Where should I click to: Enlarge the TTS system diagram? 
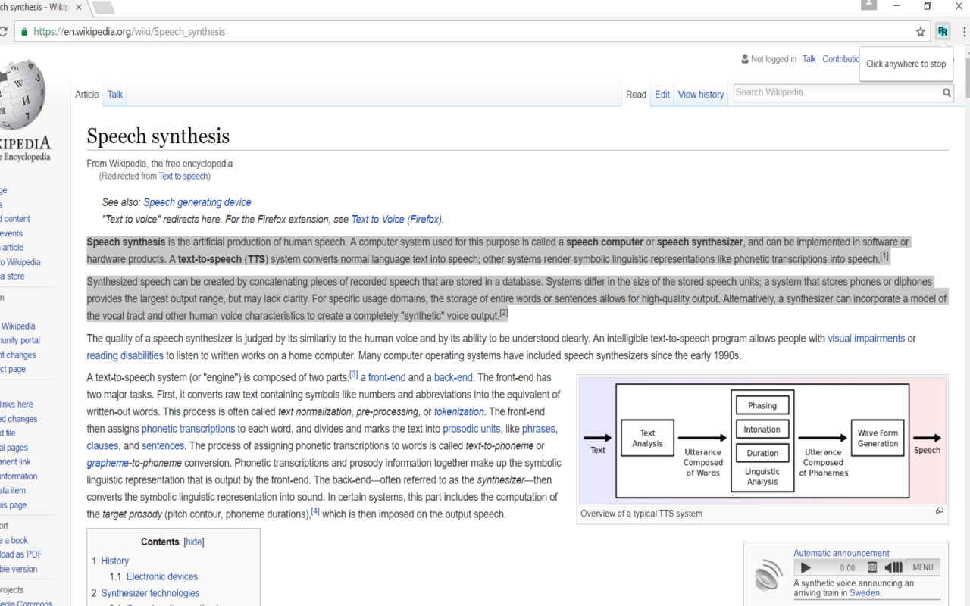pyautogui.click(x=940, y=511)
